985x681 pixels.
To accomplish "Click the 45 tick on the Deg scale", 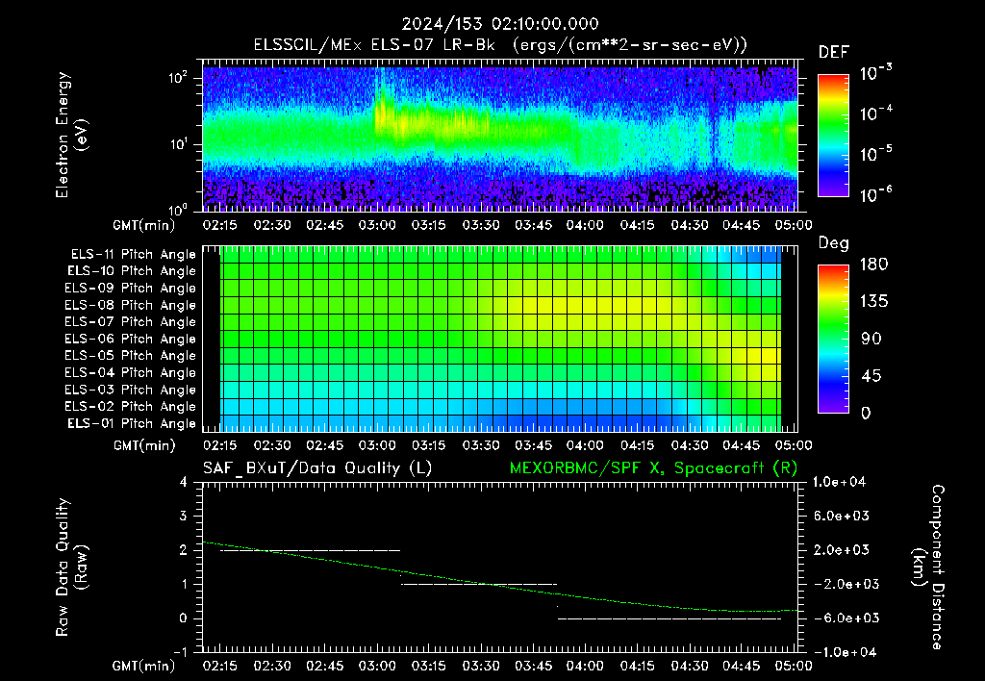I will pos(871,376).
